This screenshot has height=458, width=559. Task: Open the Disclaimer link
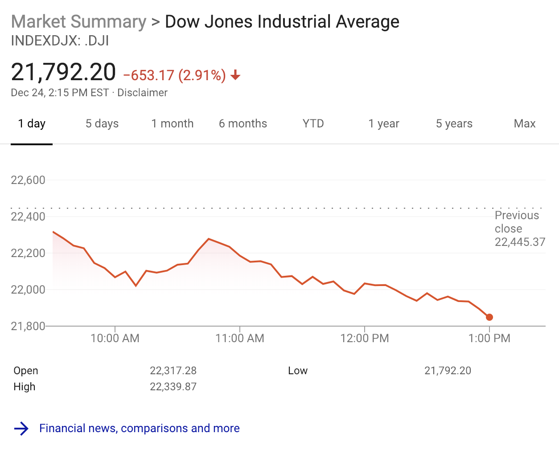143,93
